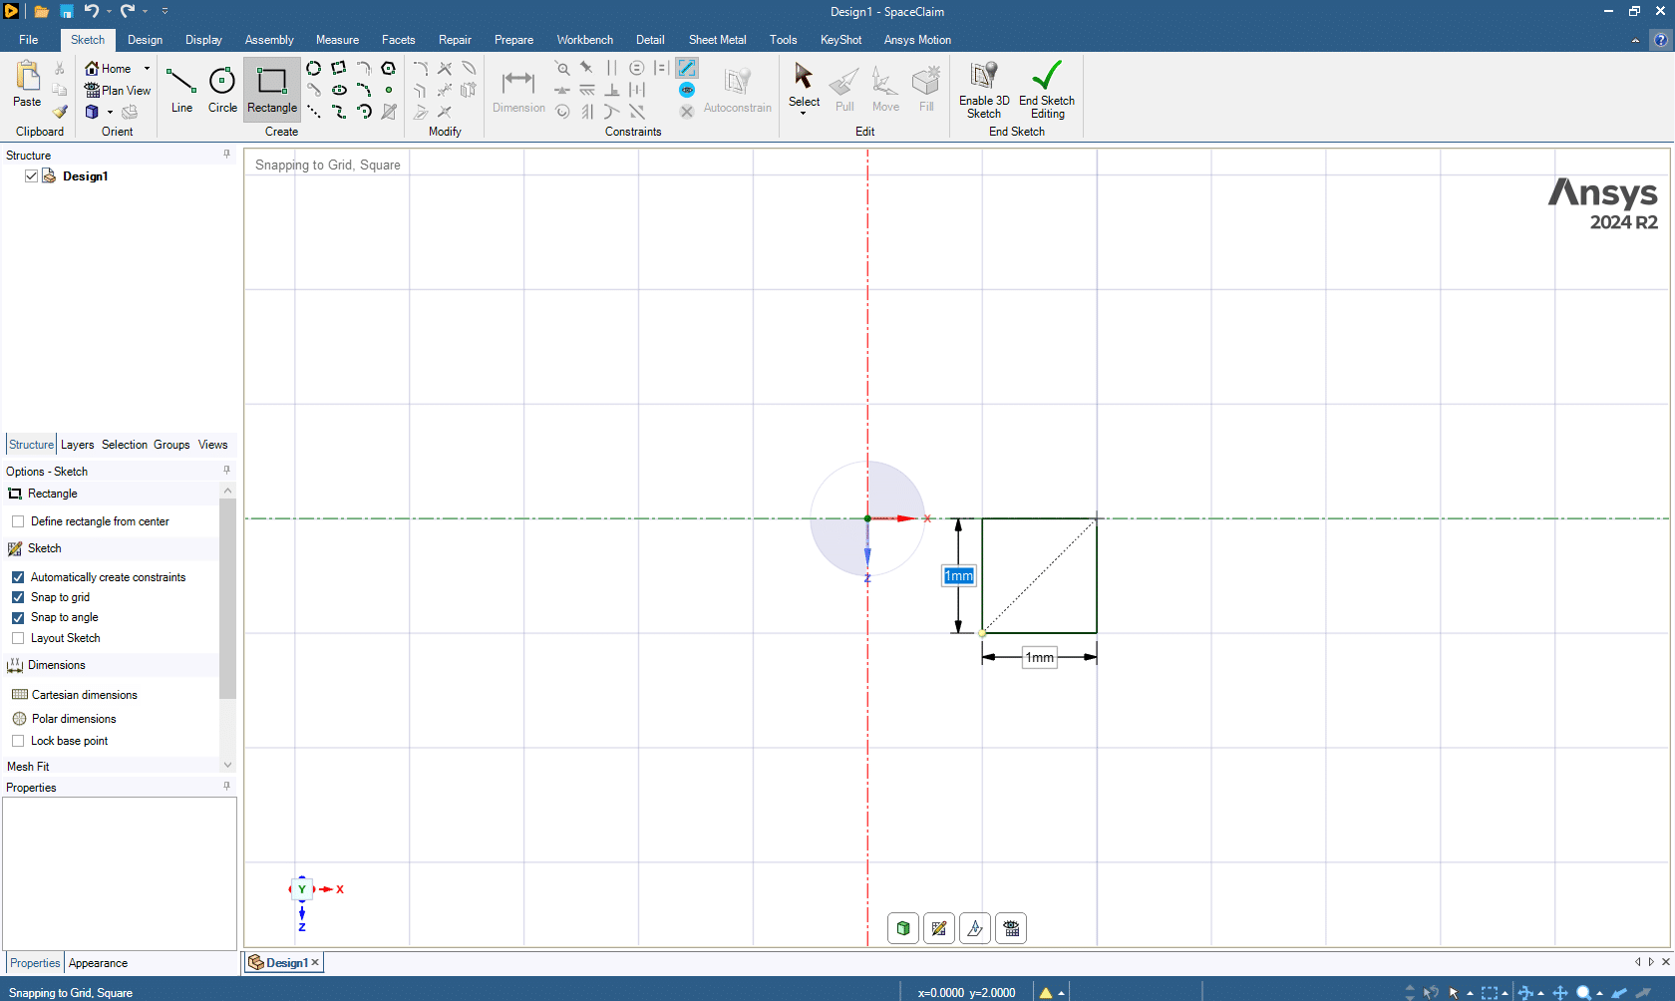Open the Home view dropdown arrow
This screenshot has width=1675, height=1001.
(147, 69)
